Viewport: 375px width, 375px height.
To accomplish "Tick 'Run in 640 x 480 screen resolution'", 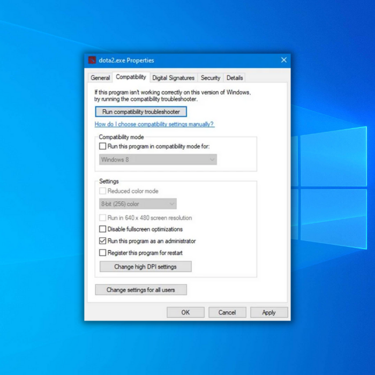I will tap(103, 217).
